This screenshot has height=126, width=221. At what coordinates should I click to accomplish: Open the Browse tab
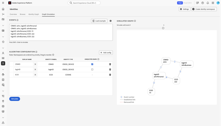(x=23, y=14)
